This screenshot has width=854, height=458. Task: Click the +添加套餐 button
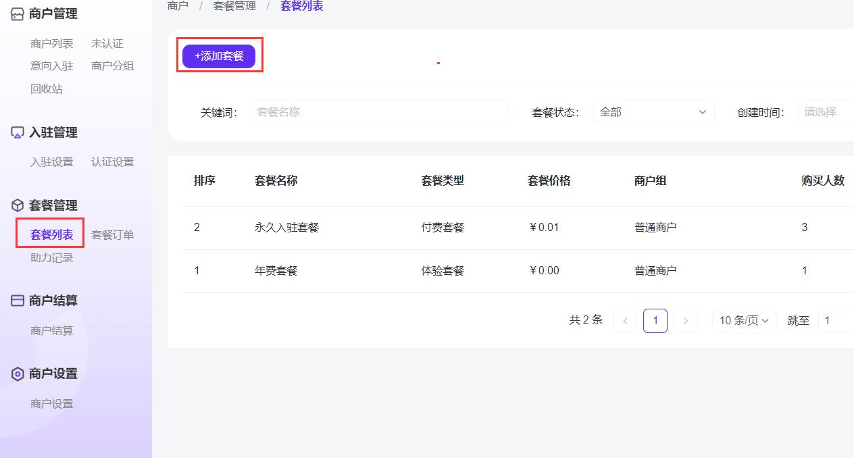click(x=219, y=56)
